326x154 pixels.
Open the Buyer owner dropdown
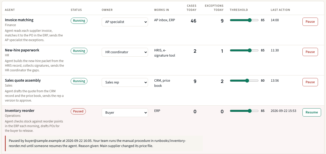click(x=125, y=113)
